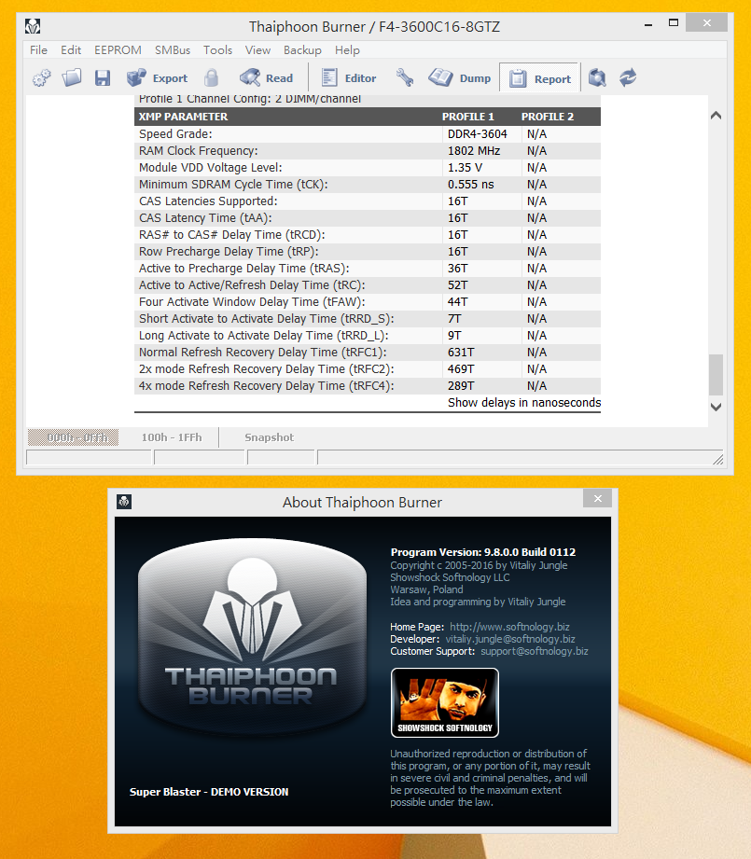The height and width of the screenshot is (859, 751).
Task: Click the padlock icon in toolbar
Action: (212, 78)
